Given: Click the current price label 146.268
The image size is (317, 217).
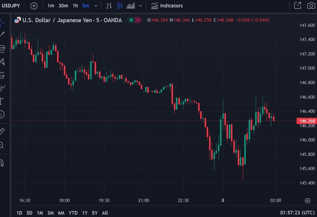Looking at the screenshot, I should tap(307, 121).
